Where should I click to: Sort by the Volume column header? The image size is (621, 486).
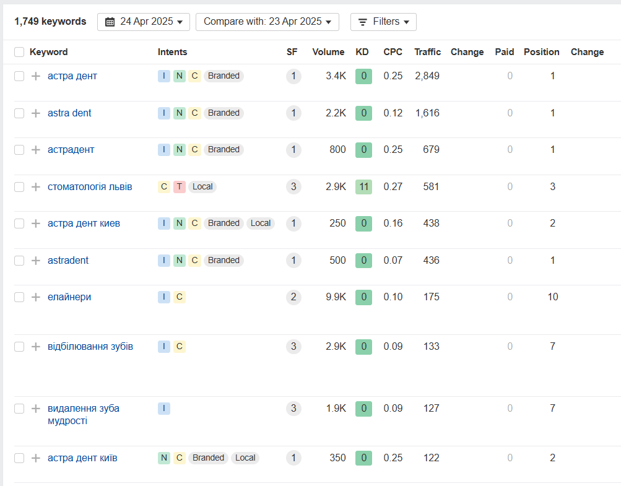pyautogui.click(x=328, y=52)
